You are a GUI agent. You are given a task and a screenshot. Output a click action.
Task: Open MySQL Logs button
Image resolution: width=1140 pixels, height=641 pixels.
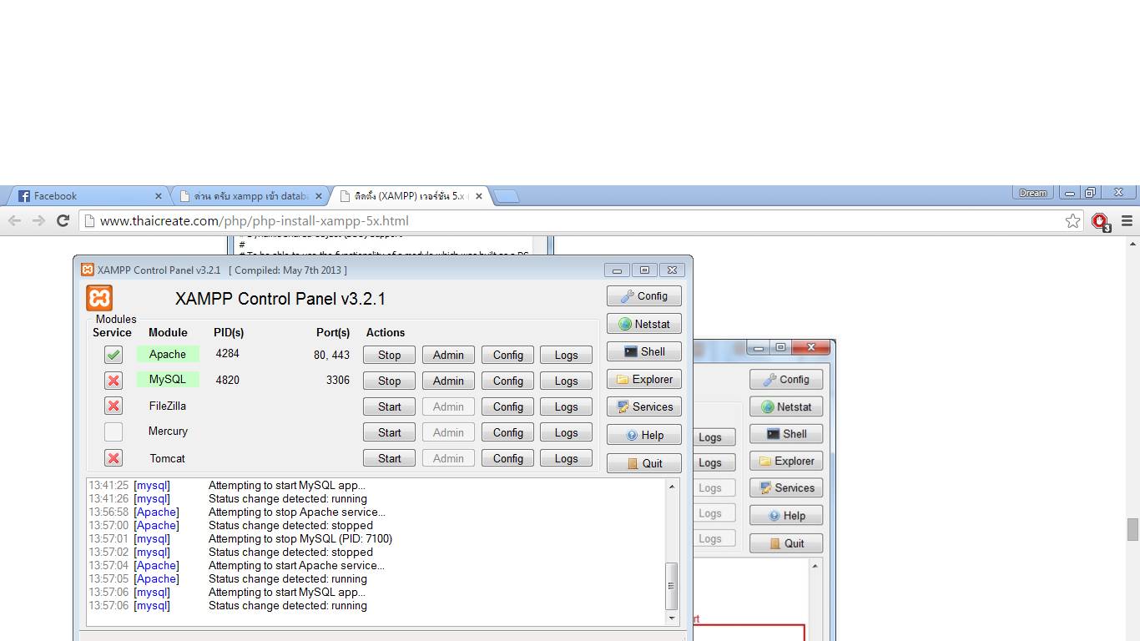click(x=566, y=381)
